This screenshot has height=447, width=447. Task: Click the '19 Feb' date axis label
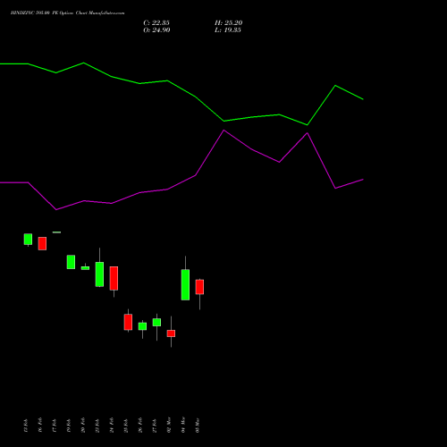pos(69,426)
